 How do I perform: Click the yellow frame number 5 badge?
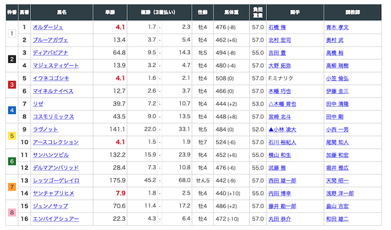12,135
